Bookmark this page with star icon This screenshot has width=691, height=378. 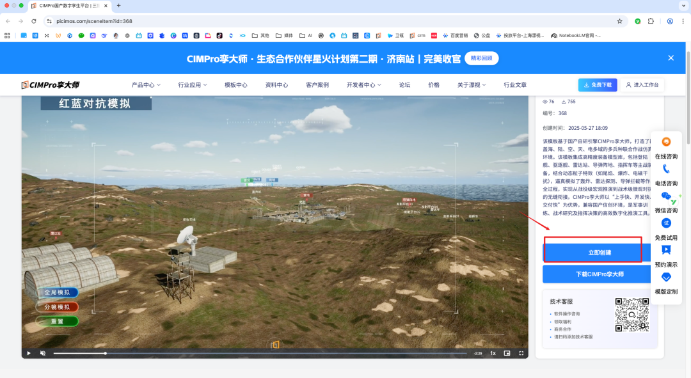point(619,21)
